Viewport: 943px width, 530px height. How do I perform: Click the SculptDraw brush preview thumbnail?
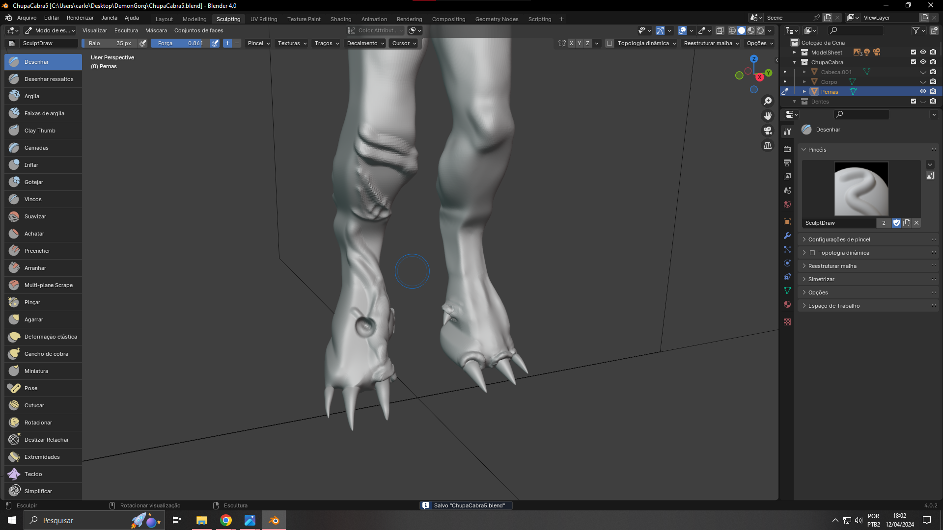861,189
